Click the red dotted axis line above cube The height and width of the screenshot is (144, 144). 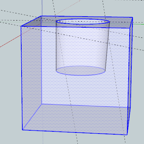click(68, 8)
